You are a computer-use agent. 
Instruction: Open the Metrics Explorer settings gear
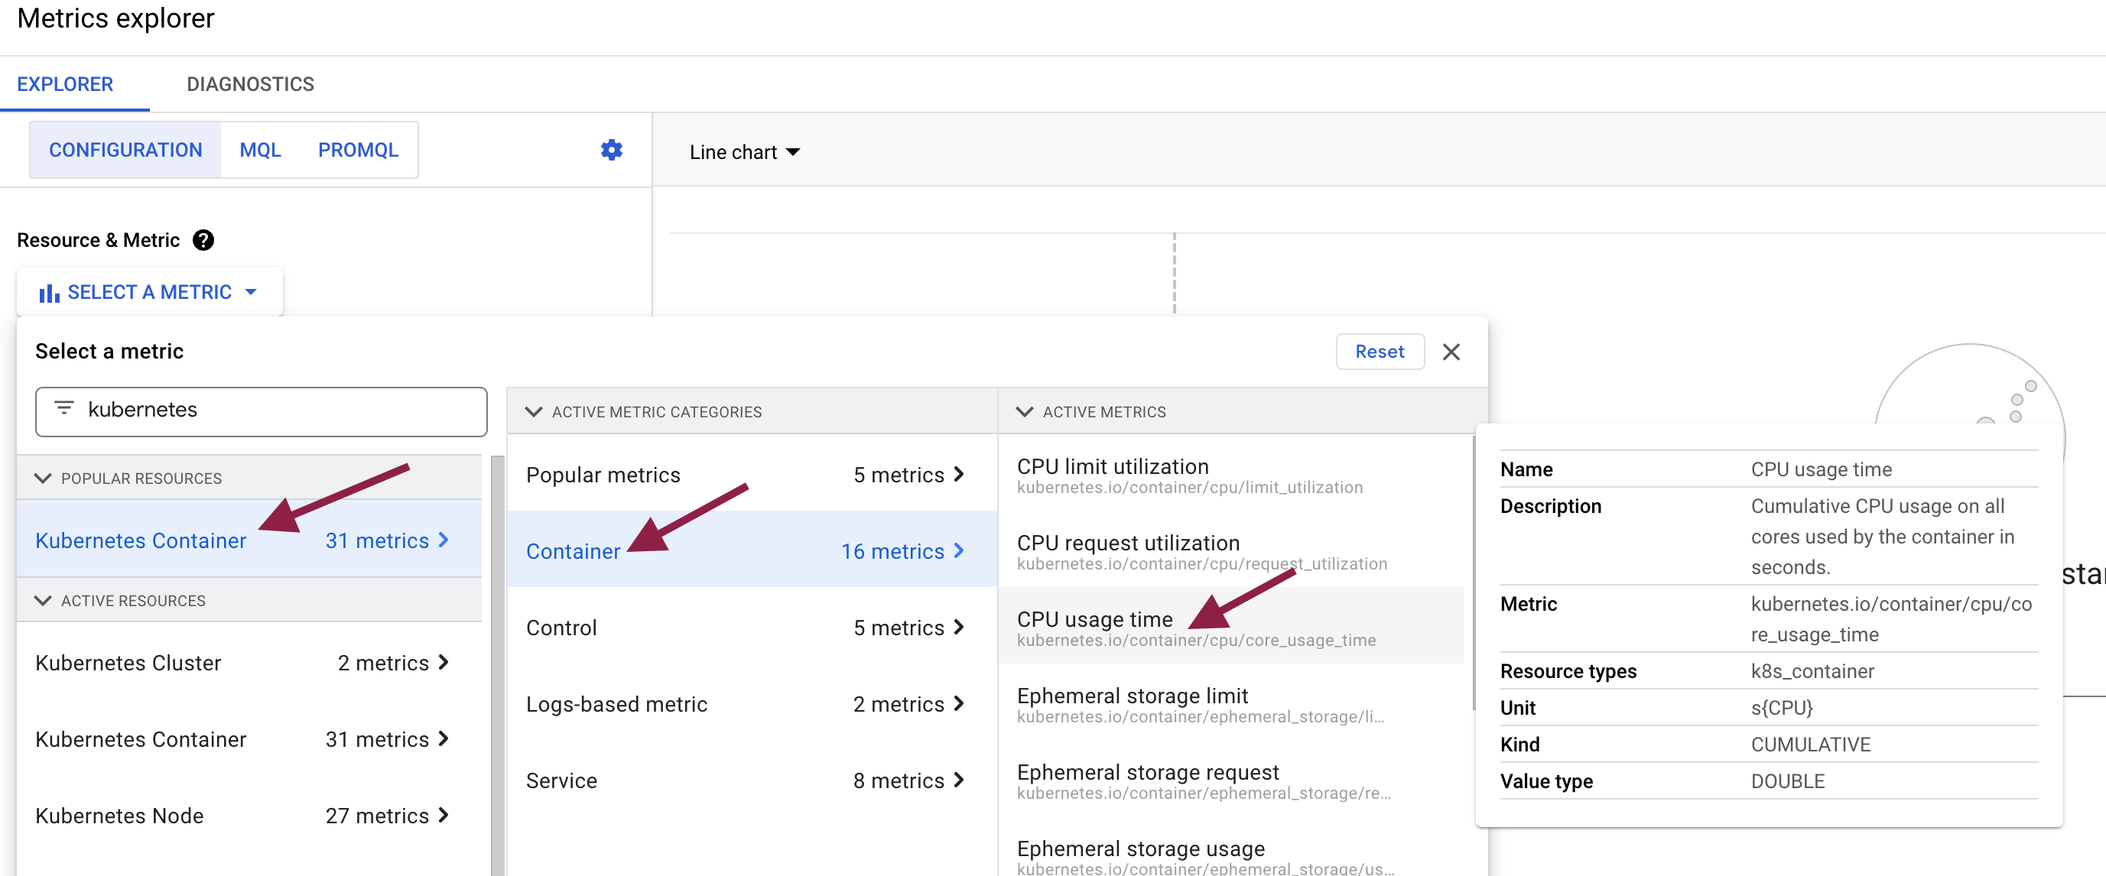612,150
